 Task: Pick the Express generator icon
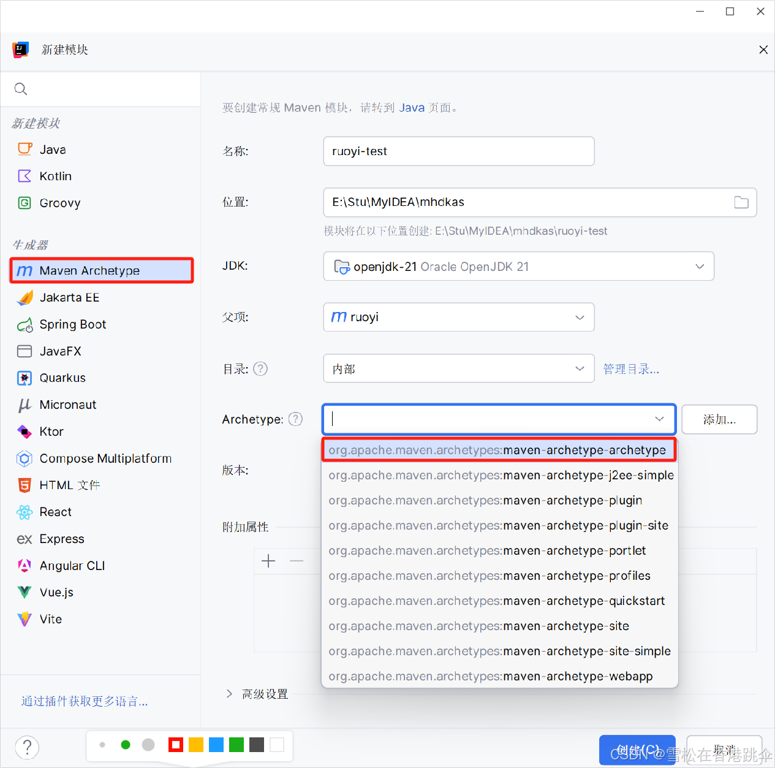(x=25, y=539)
